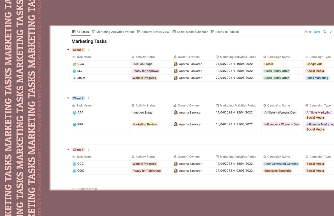Open the Owner / Owners column header under Client 1
Image resolution: width=334 pixels, height=216 pixels.
[x=186, y=57]
